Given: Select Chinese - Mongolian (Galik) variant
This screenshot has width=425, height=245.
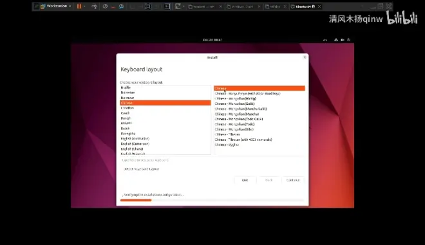Looking at the screenshot, I should click(x=260, y=104).
